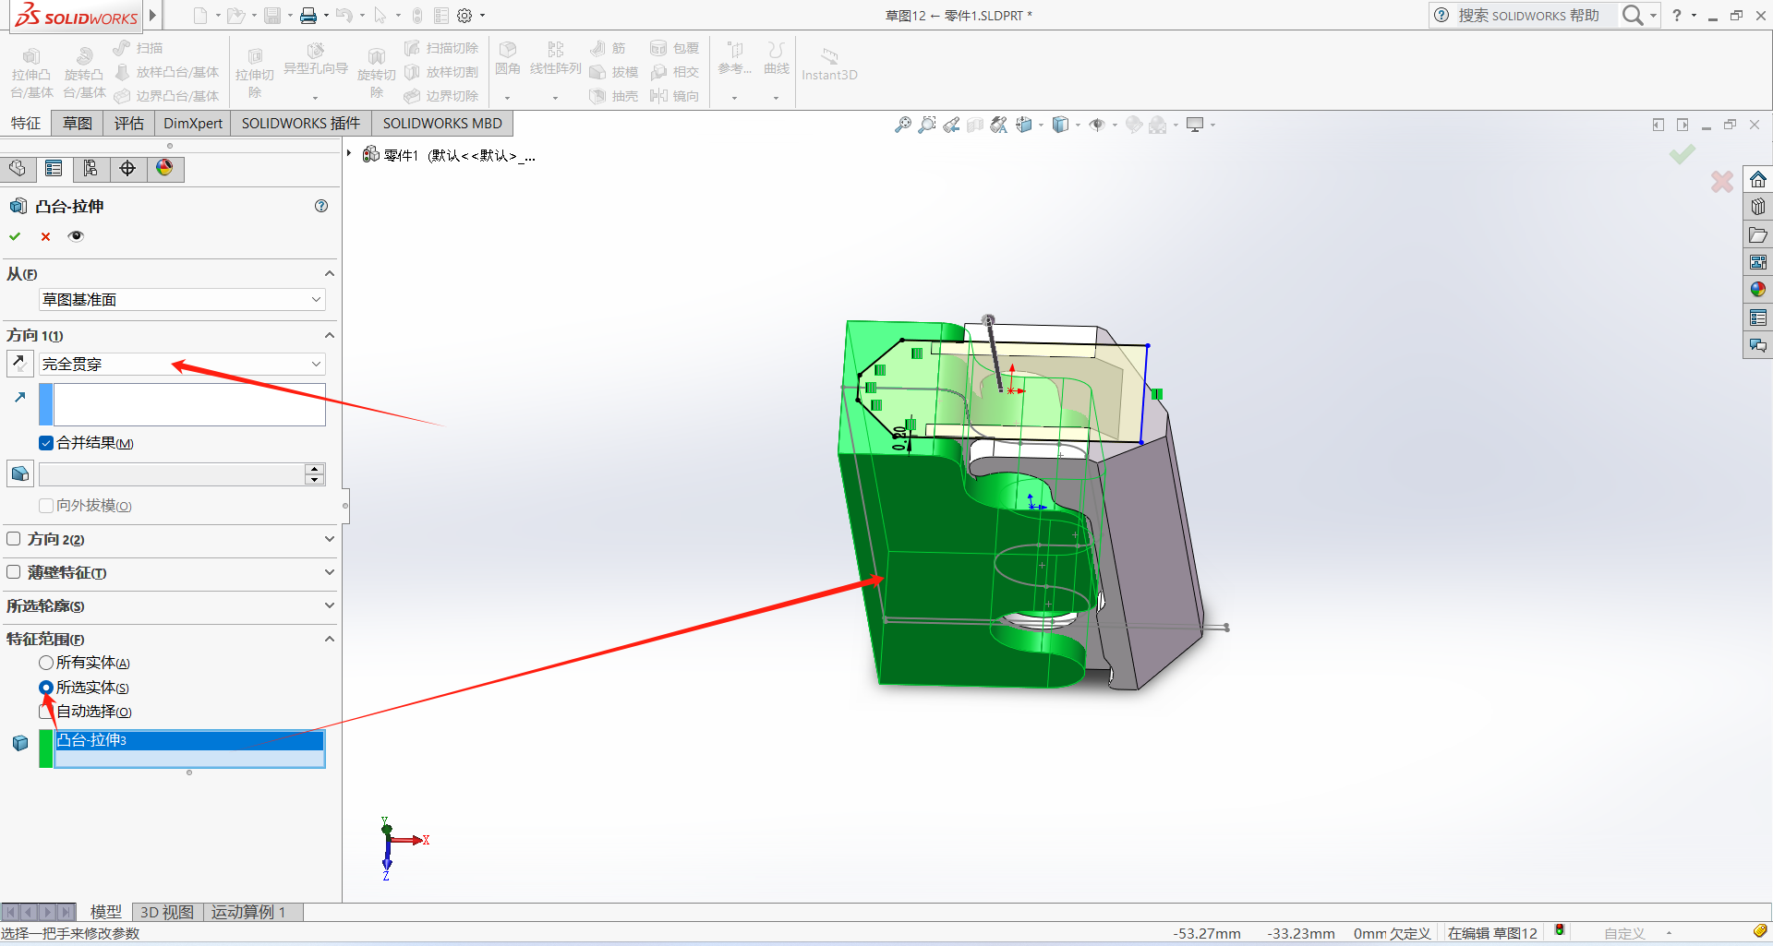The image size is (1773, 946).
Task: Select 凸台-拉伸3 in the bodies list
Action: click(189, 740)
